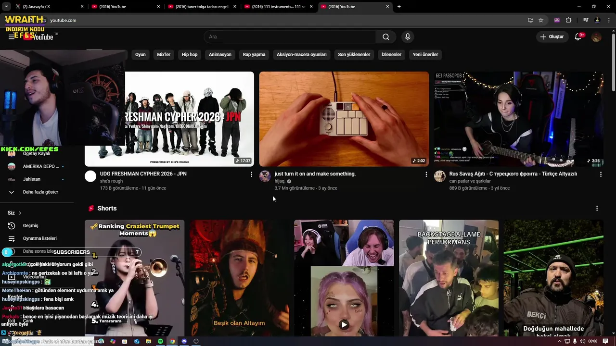
Task: Open Backstage Allame Performans short
Action: [449, 278]
